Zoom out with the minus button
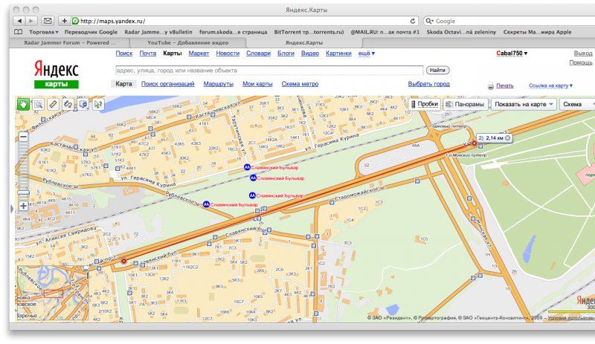 click(23, 137)
